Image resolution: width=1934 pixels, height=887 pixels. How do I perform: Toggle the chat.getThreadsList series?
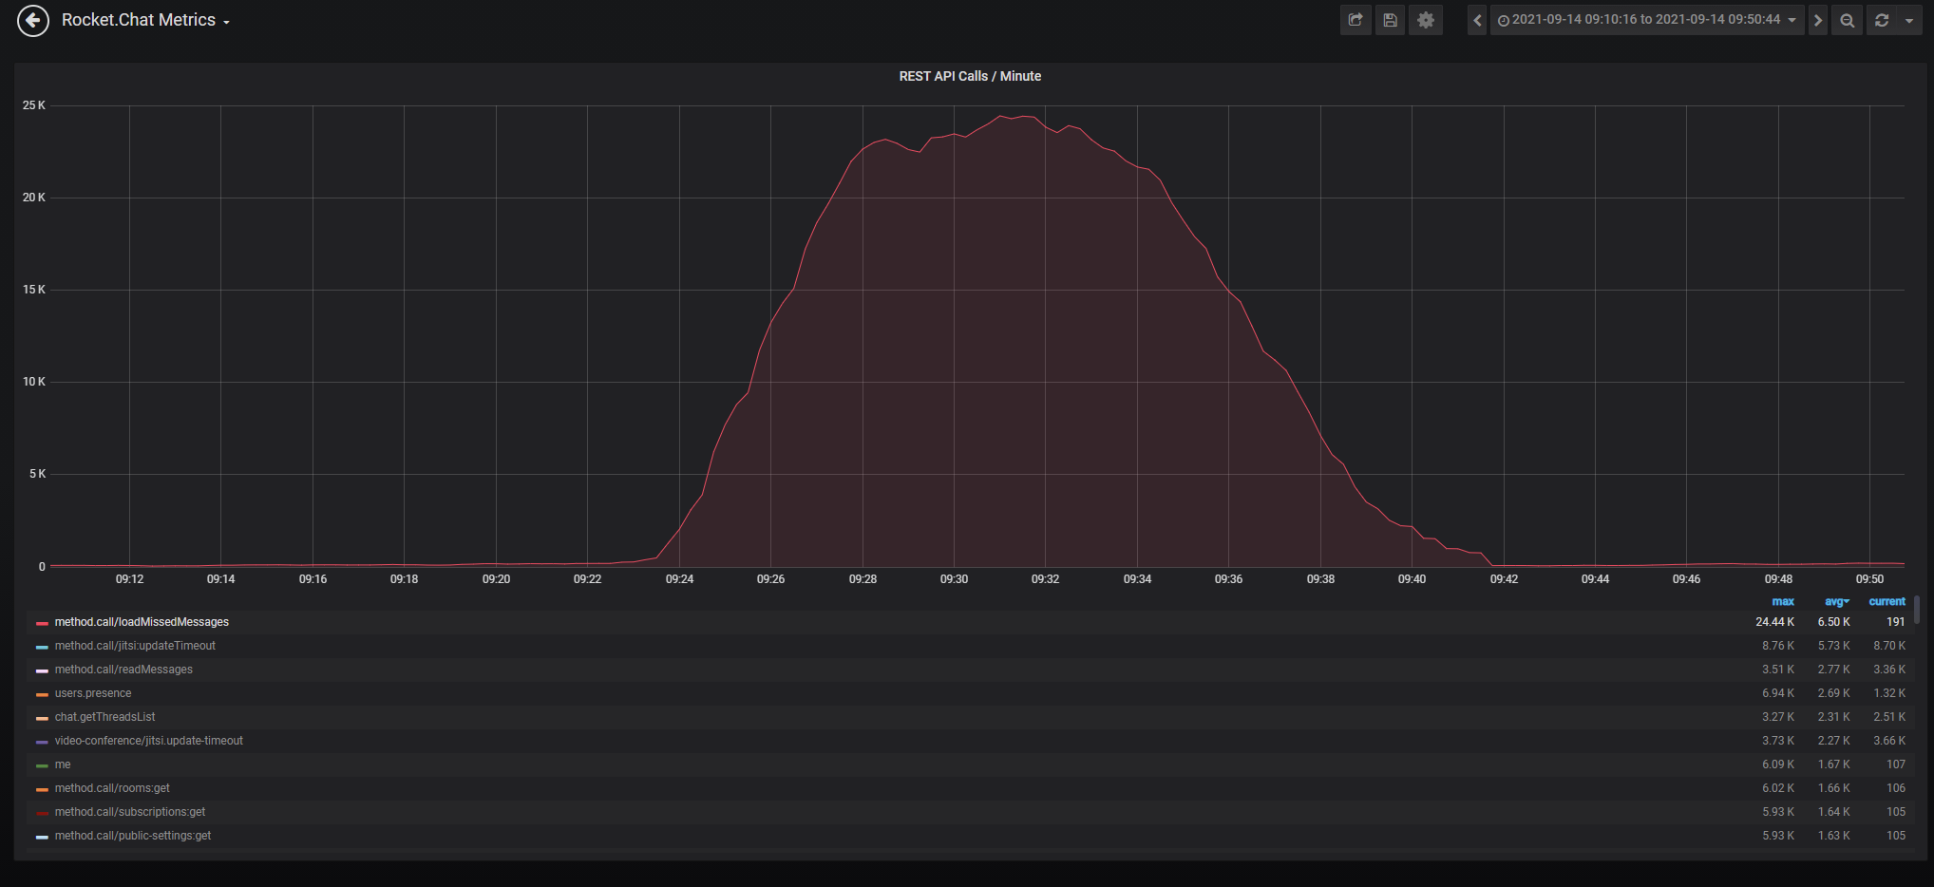(104, 717)
